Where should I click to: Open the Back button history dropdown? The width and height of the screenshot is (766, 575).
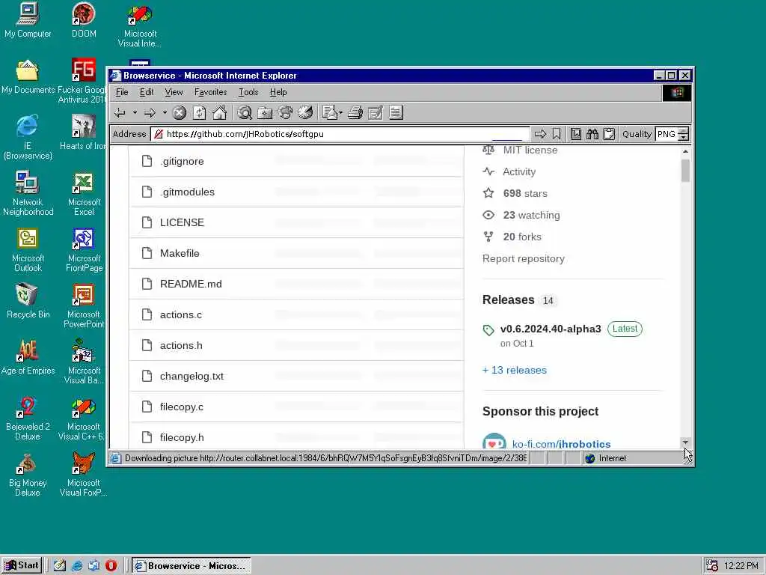click(135, 113)
